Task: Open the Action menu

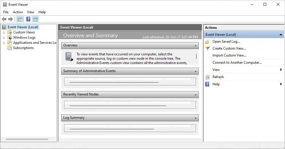Action: pos(18,12)
